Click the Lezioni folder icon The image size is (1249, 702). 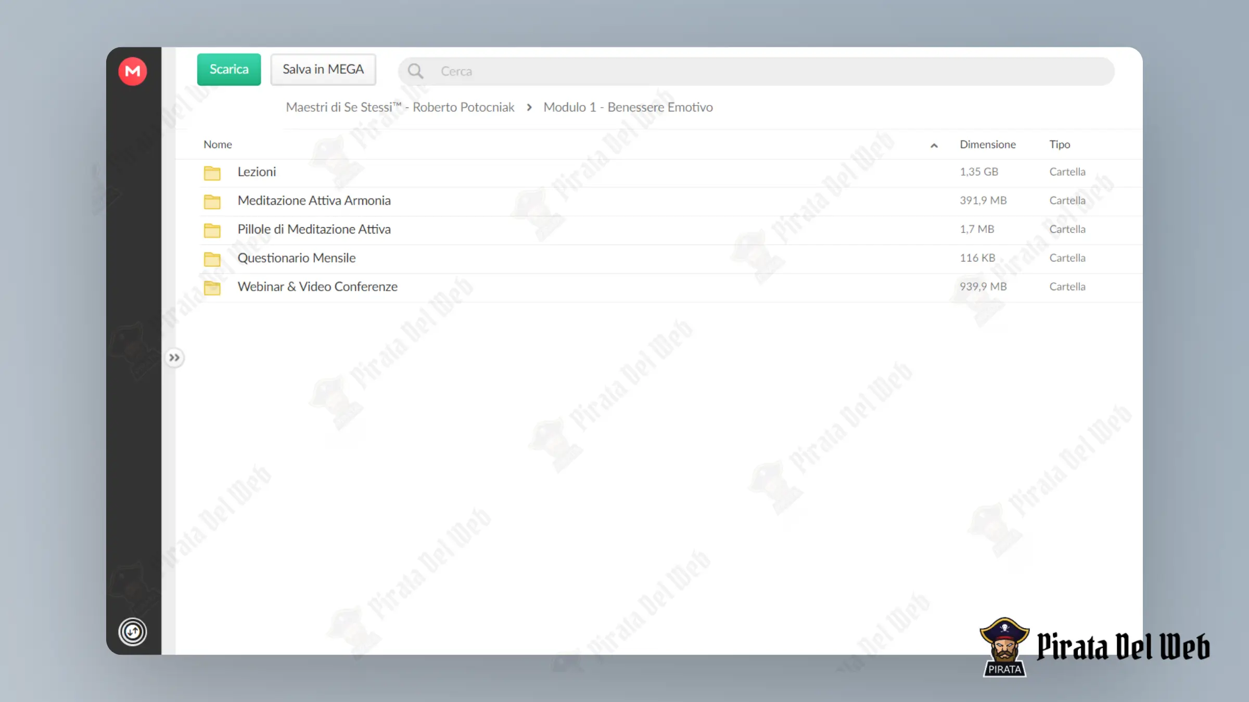[x=212, y=173]
